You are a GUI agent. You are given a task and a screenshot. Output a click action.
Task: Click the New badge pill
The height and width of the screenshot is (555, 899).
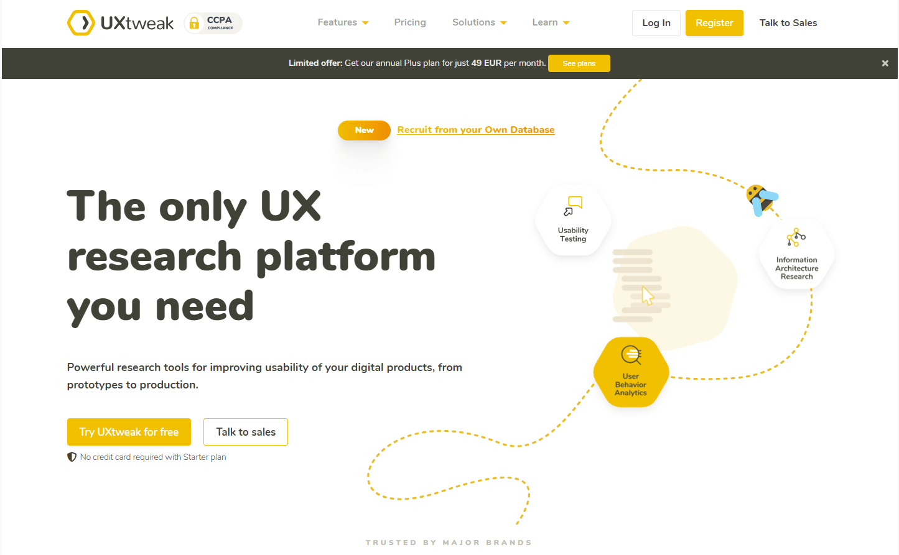tap(364, 131)
